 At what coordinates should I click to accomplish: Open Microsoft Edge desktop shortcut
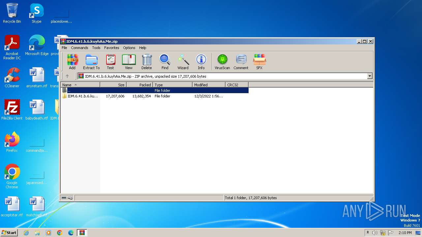click(x=37, y=45)
